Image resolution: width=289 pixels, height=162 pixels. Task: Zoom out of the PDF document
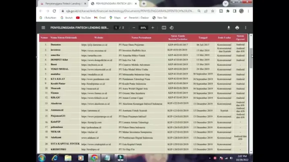click(134, 28)
